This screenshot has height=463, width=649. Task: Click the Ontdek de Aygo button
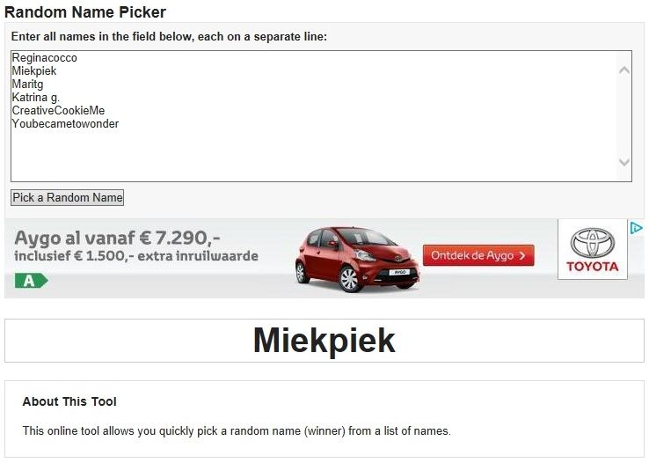click(478, 255)
